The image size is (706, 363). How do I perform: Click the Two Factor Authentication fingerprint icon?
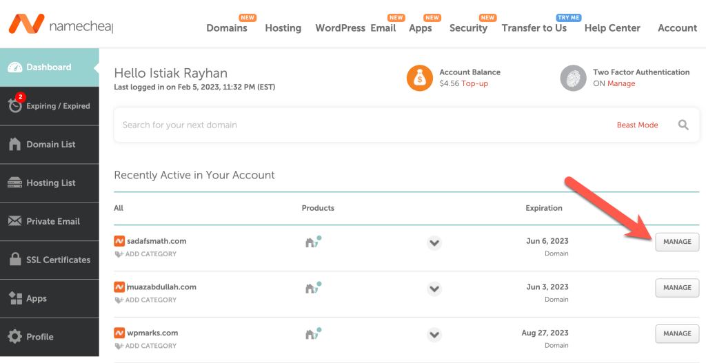coord(573,78)
